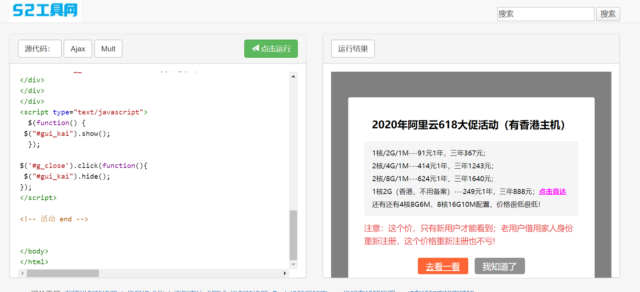This screenshot has height=292, width=640.
Task: Click the orange 去看一看 button
Action: (442, 266)
